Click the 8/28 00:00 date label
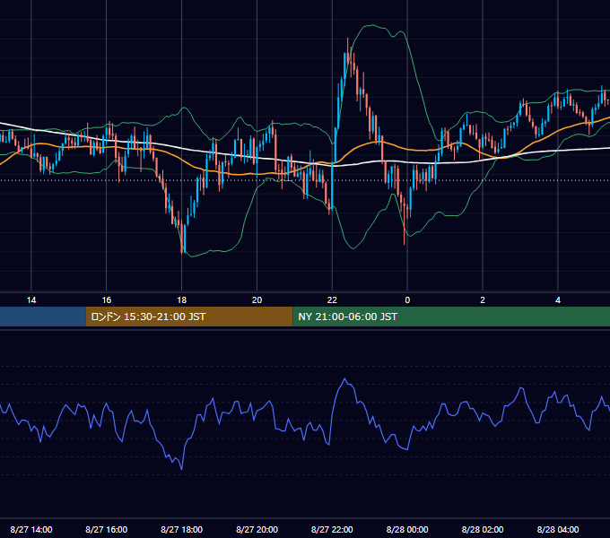Screen dimensions: 610x538 pos(407,529)
